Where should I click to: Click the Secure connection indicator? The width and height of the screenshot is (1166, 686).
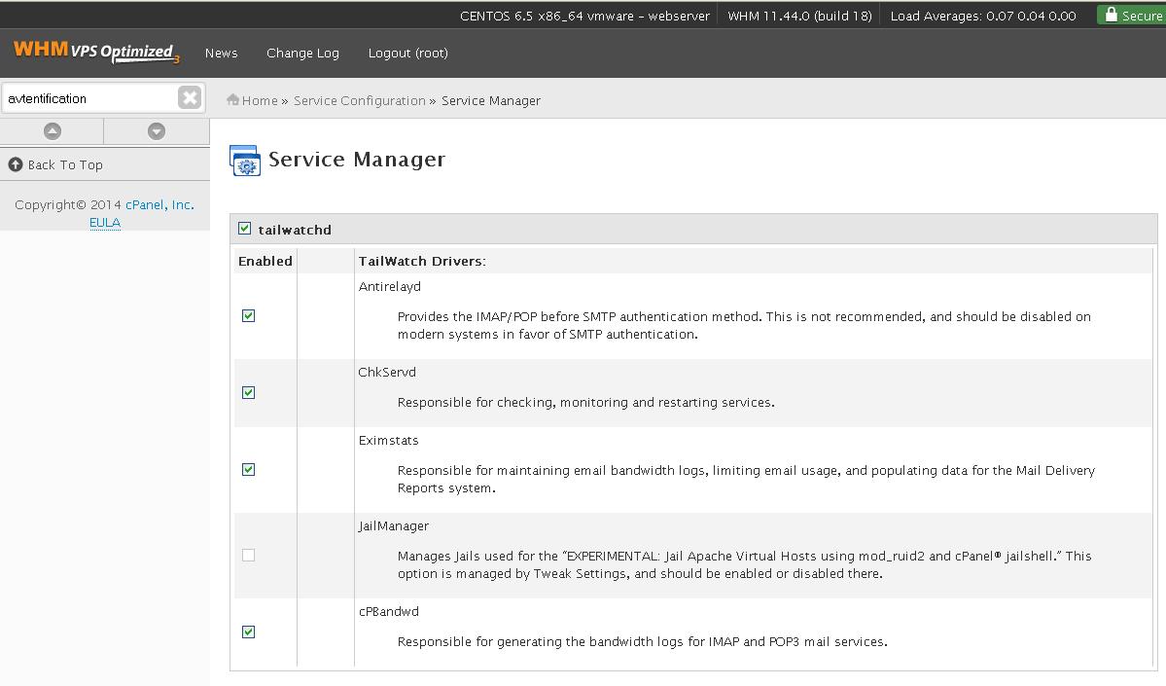click(1132, 15)
